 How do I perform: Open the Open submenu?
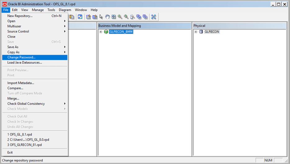(35, 21)
